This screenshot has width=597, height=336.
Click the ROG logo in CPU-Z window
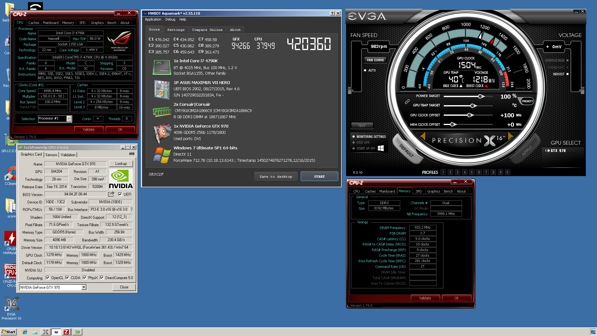(x=119, y=41)
